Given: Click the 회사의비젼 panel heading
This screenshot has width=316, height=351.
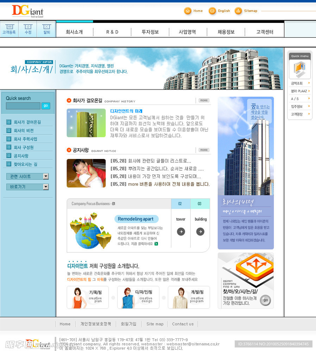Looking at the screenshot, I should [238, 202].
